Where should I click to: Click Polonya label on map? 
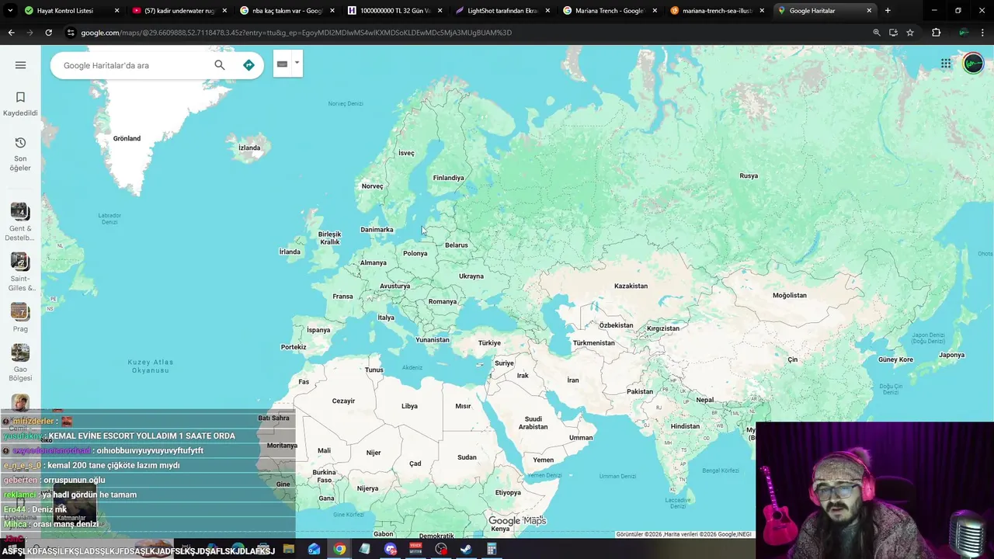coord(415,253)
